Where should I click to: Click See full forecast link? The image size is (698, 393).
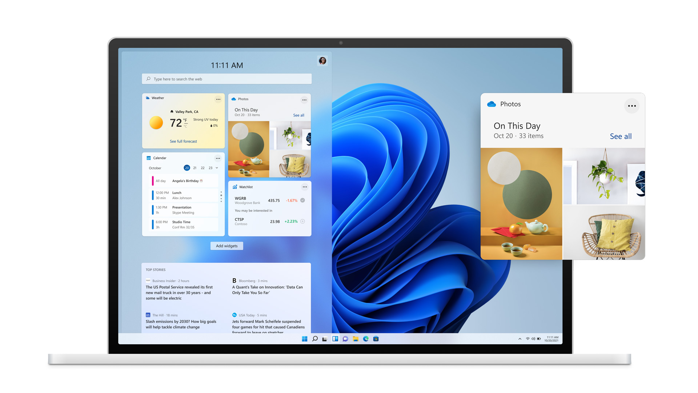tap(183, 141)
